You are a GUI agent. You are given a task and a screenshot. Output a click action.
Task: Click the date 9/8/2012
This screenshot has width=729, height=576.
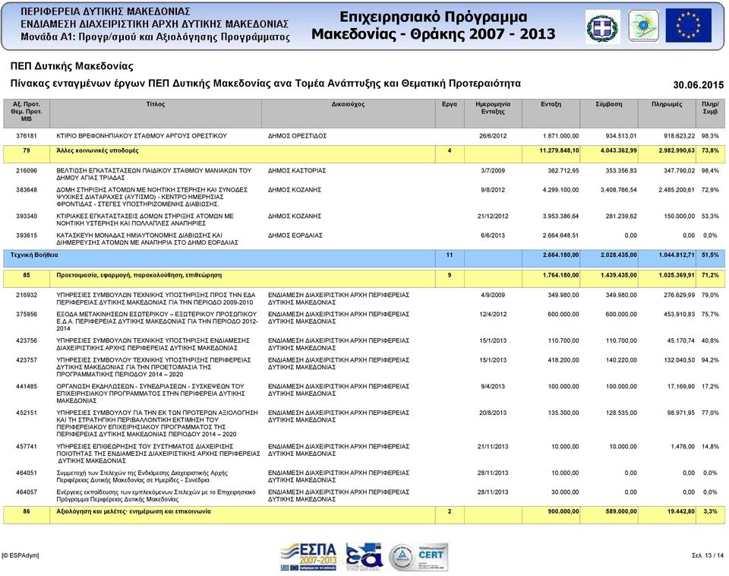(493, 190)
